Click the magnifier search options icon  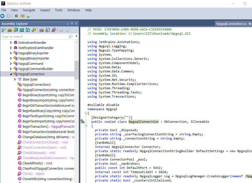(71, 36)
